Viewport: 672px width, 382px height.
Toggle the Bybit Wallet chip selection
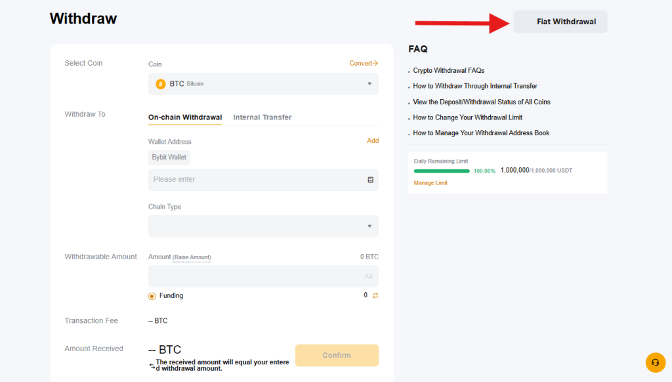pos(169,157)
